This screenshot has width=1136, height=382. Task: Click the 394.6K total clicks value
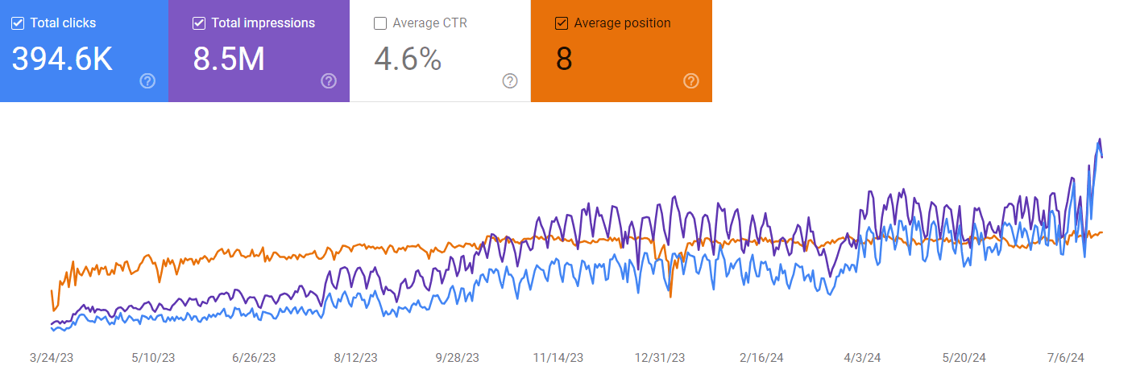point(62,59)
